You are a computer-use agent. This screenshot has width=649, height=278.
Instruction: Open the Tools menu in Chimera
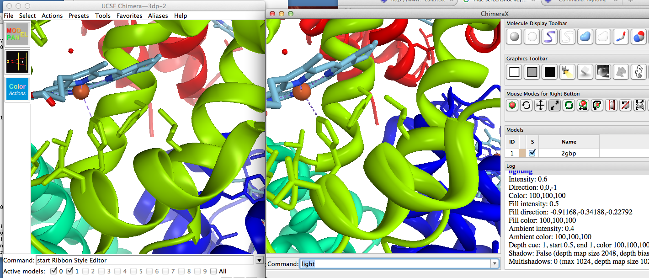click(103, 16)
